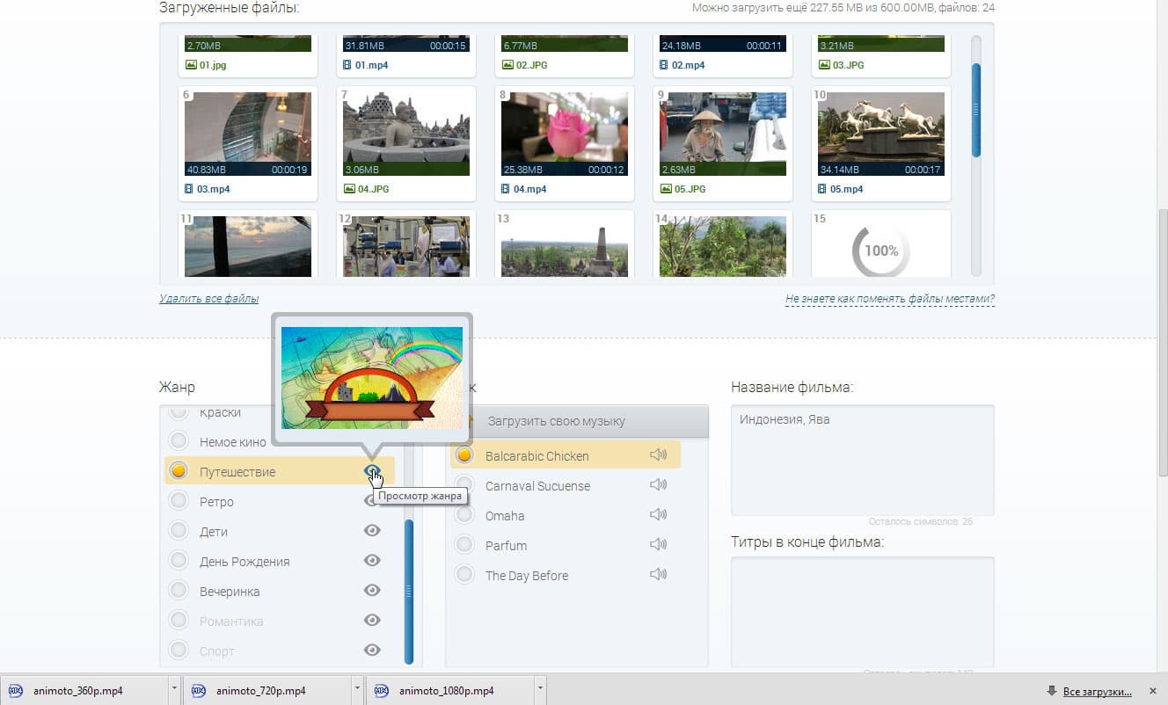Preview the Дети genre with eye icon
The image size is (1168, 705).
372,531
